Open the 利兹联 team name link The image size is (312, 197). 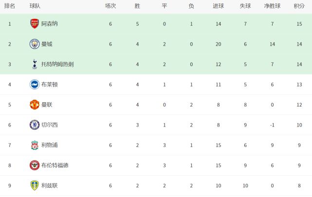tap(49, 185)
